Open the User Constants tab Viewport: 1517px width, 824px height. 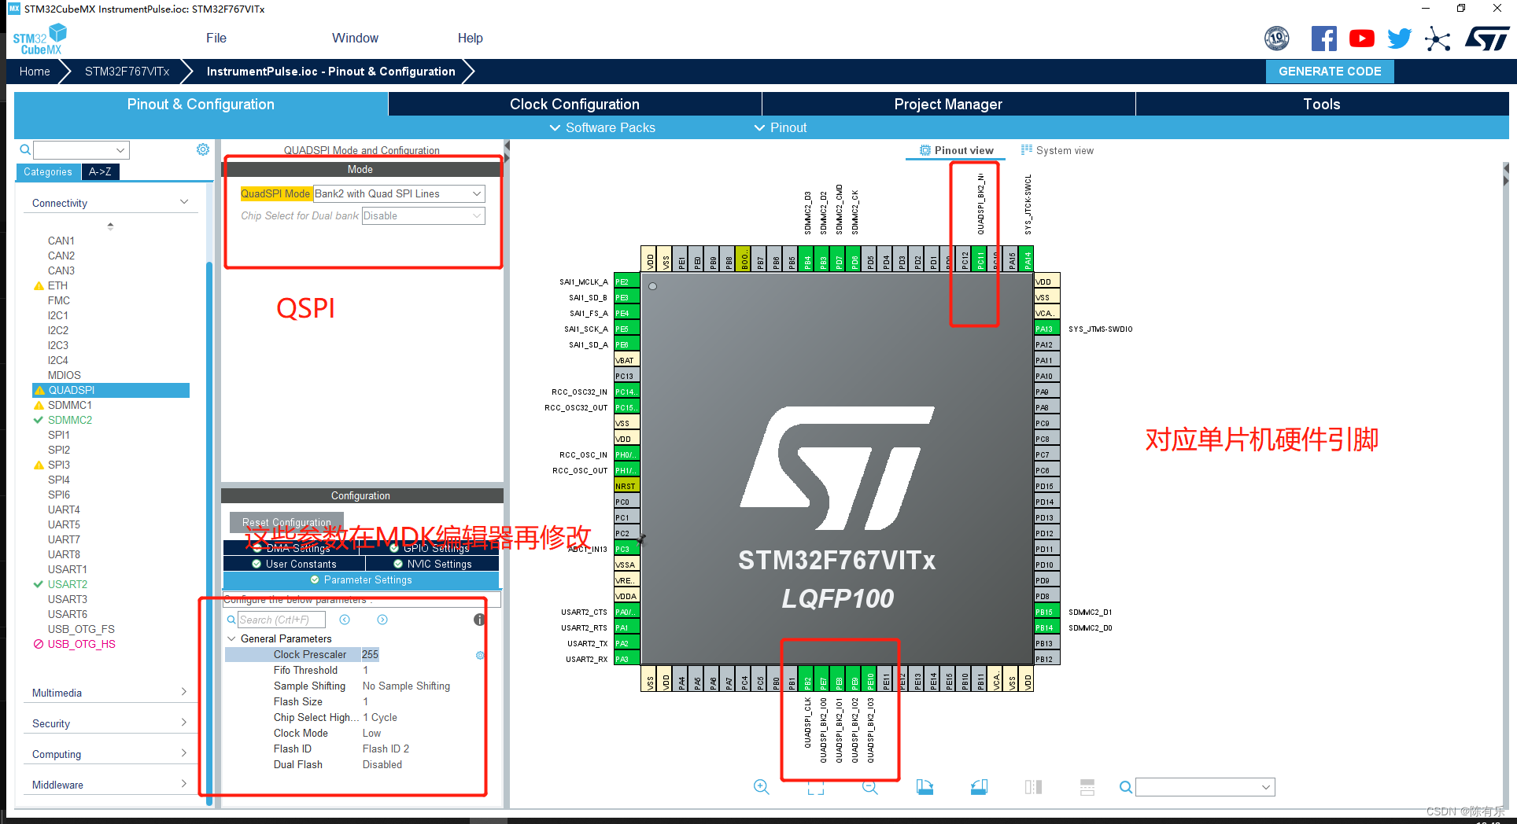pos(293,564)
